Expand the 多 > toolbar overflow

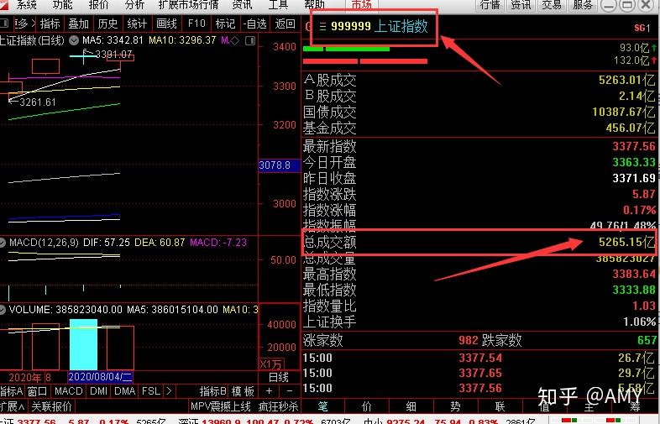click(x=25, y=24)
